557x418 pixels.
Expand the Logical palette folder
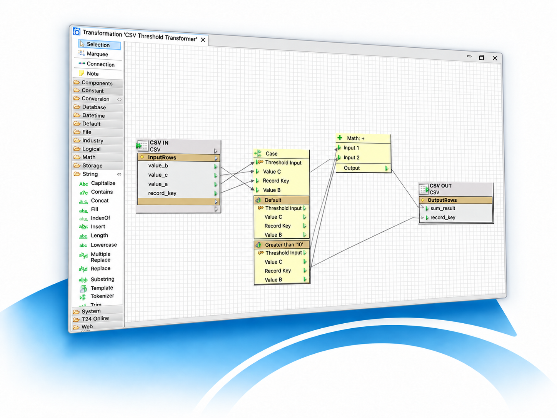[97, 149]
